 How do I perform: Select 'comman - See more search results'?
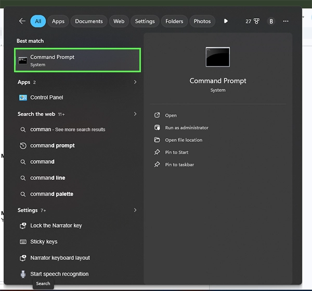point(77,129)
